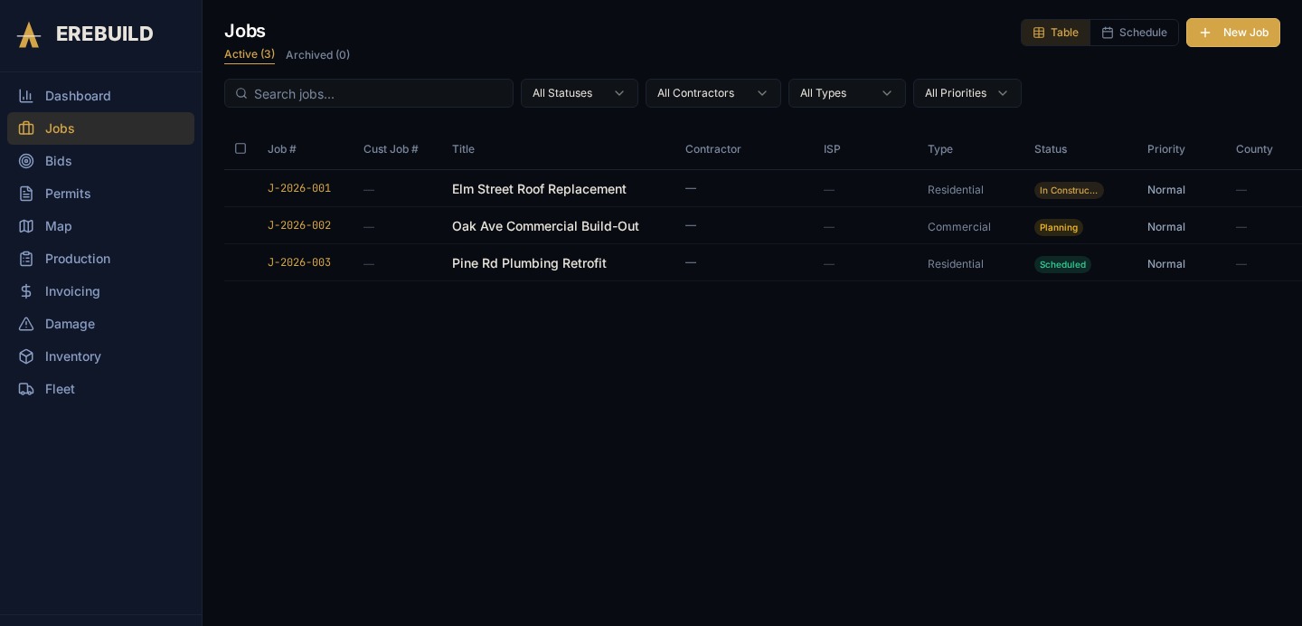The image size is (1302, 626).
Task: Click the Status column header
Action: click(x=1051, y=149)
